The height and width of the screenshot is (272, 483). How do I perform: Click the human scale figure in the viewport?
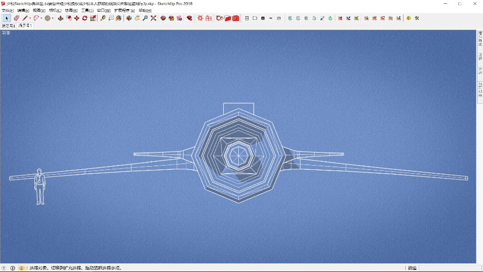(39, 187)
